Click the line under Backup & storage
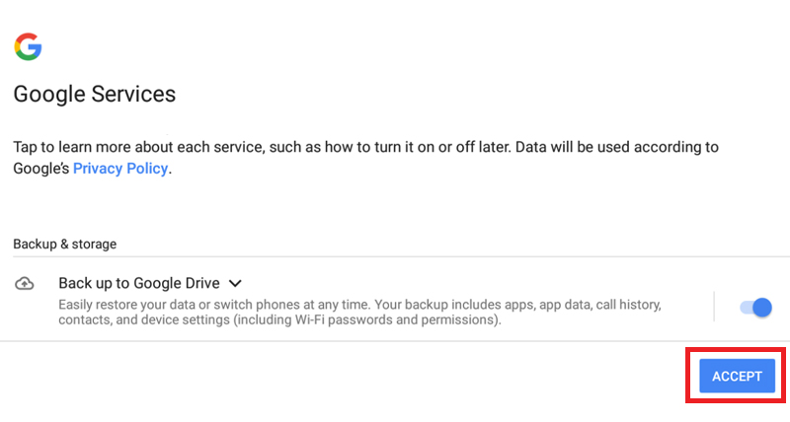790x422 pixels. [401, 256]
